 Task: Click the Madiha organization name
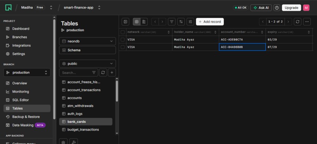27,8
